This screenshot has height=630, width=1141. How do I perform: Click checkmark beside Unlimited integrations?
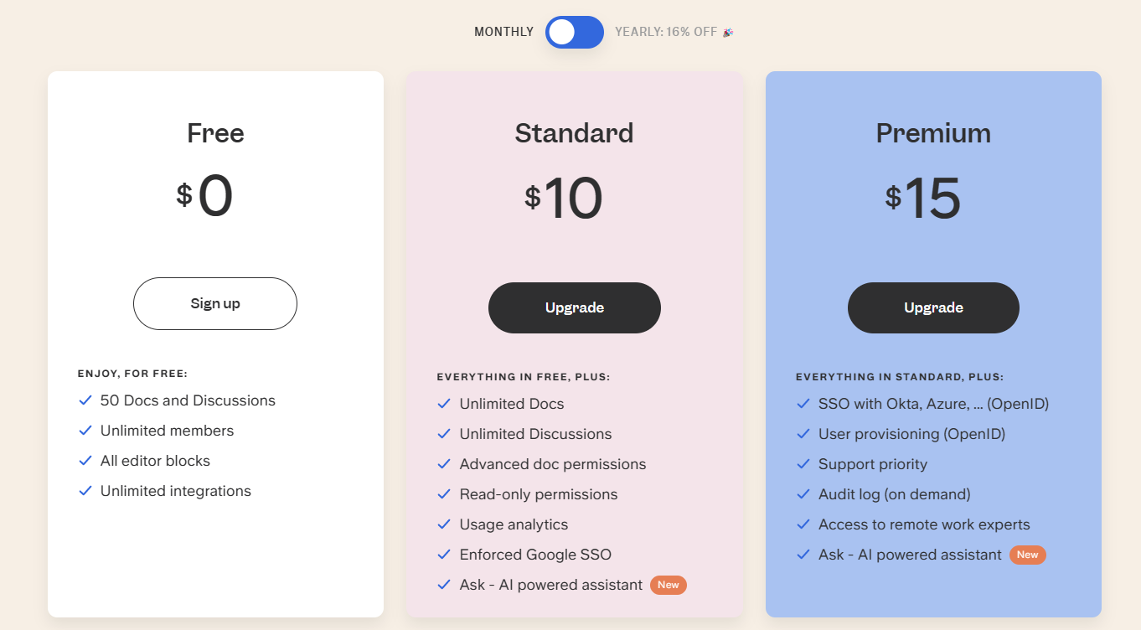(x=85, y=491)
